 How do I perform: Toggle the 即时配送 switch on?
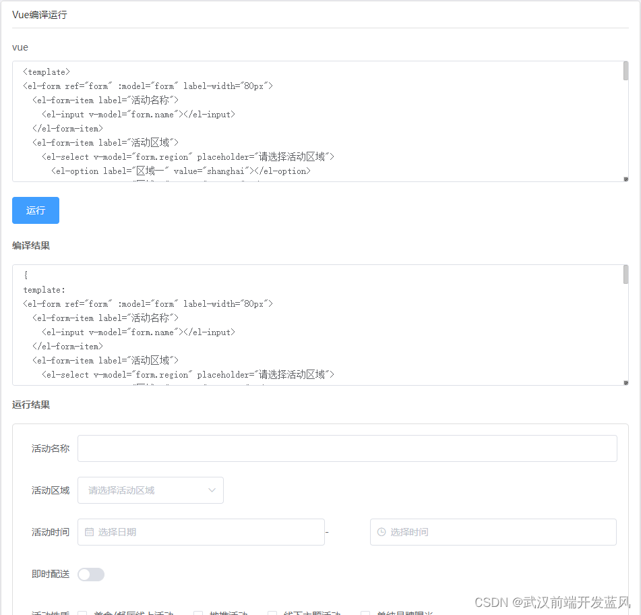click(x=91, y=574)
